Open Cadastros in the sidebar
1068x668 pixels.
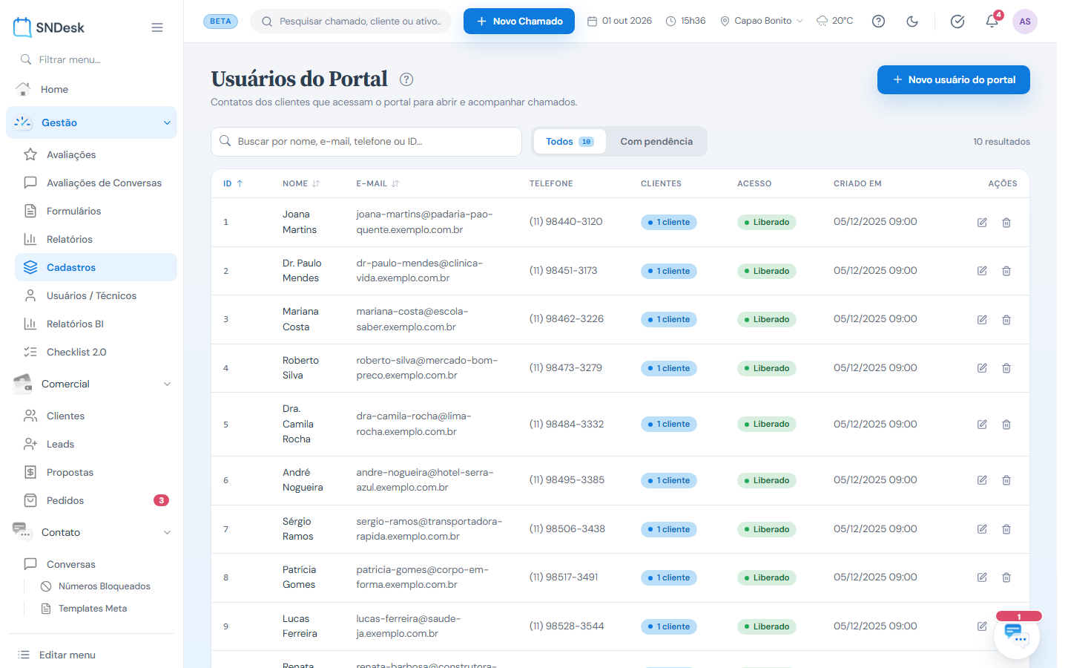tap(96, 267)
